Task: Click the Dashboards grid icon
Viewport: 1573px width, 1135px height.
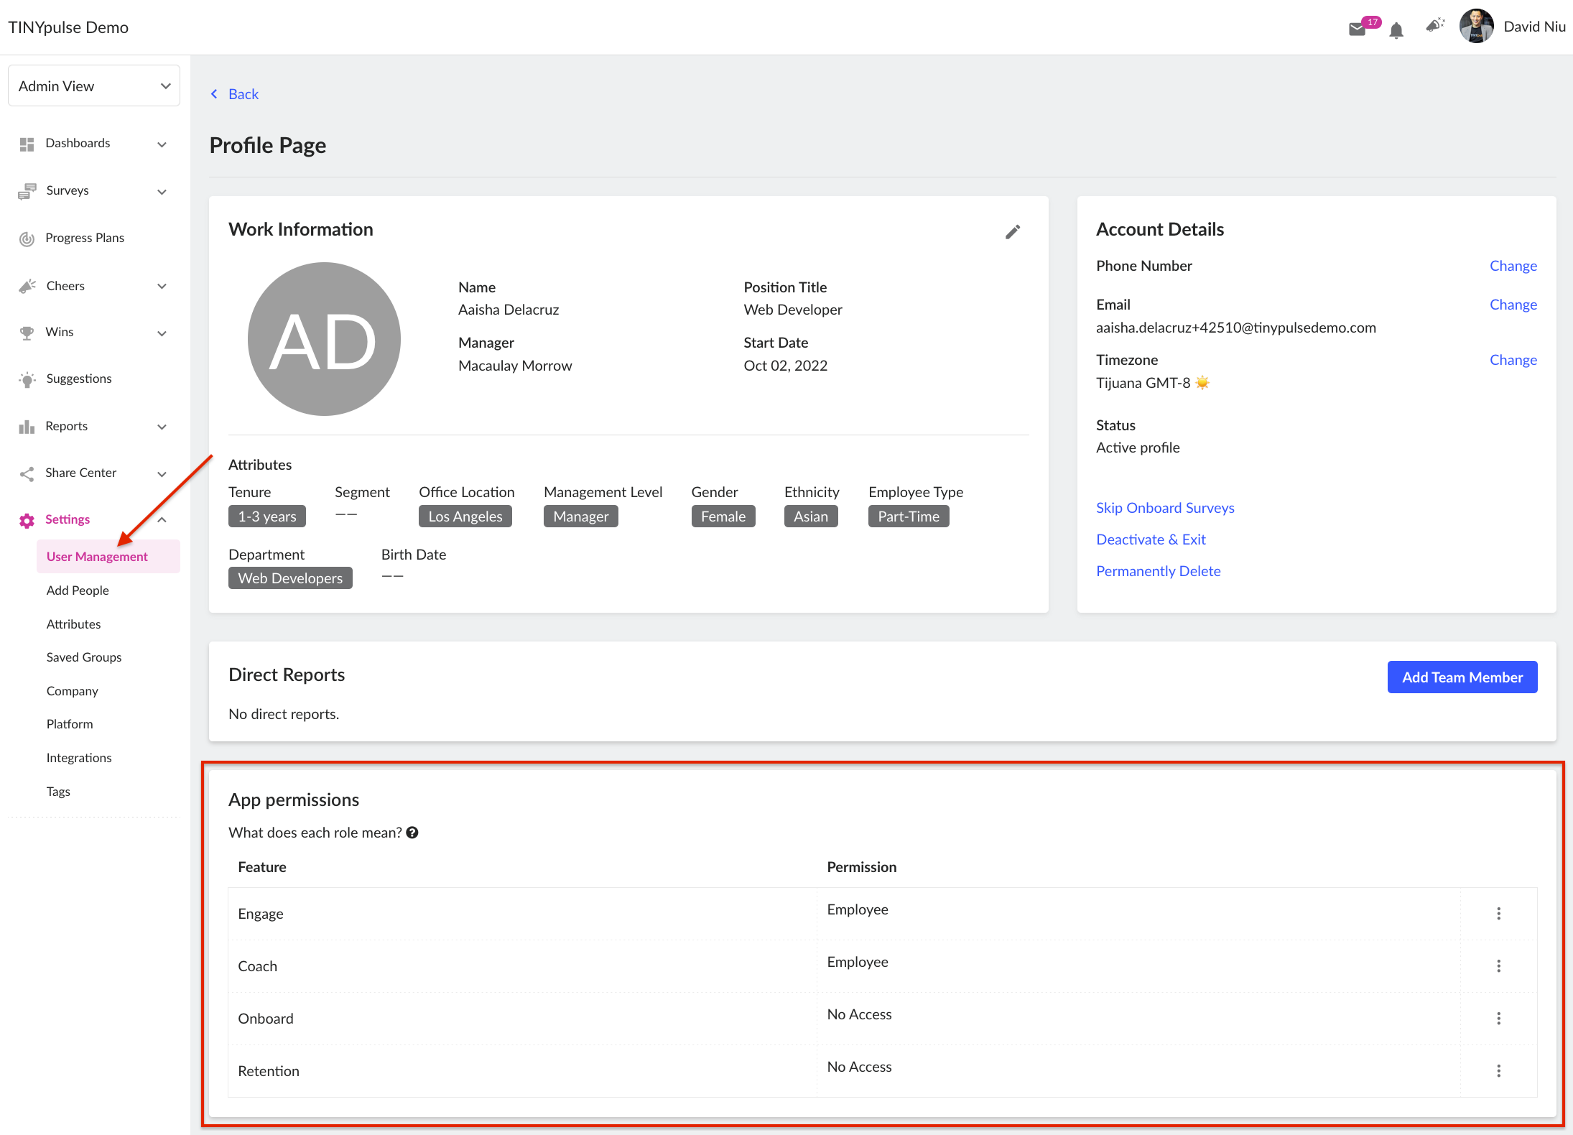Action: [27, 144]
